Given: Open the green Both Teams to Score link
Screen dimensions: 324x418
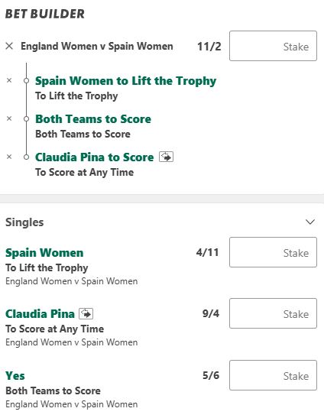Looking at the screenshot, I should (x=93, y=119).
